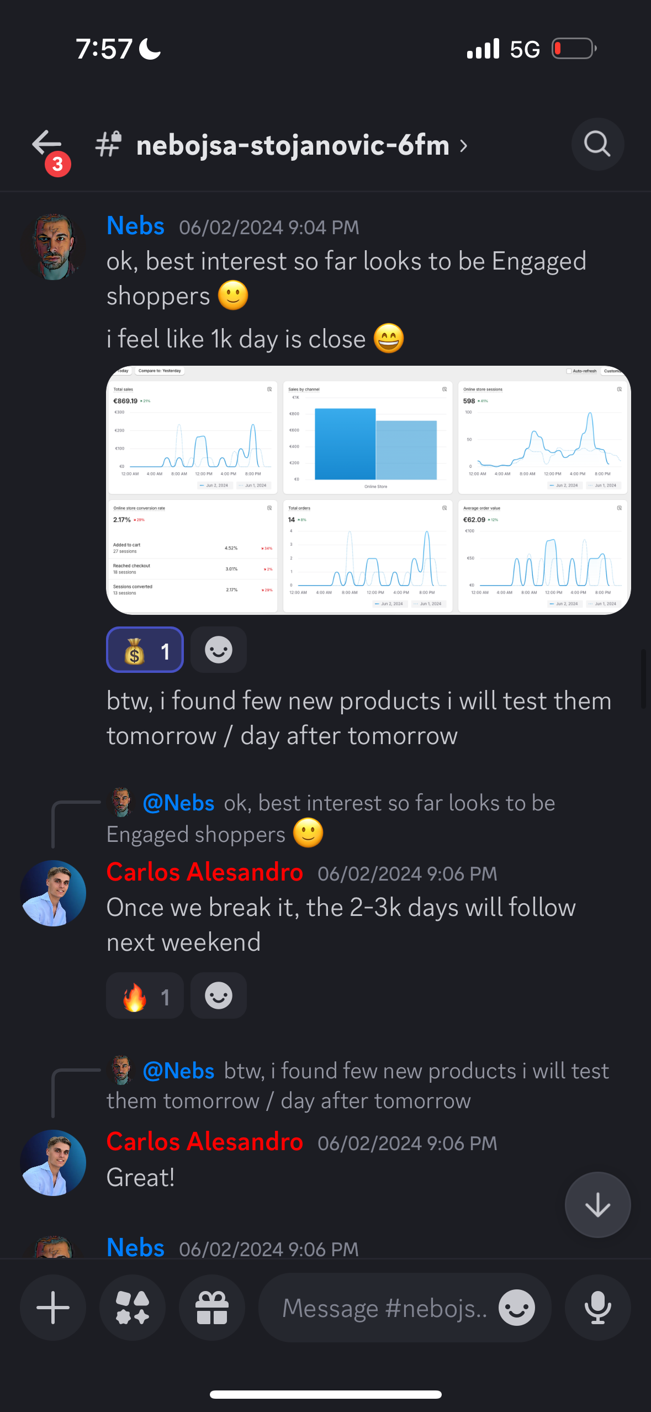
Task: Open the emoji keyboard in the message bar
Action: coord(516,1308)
